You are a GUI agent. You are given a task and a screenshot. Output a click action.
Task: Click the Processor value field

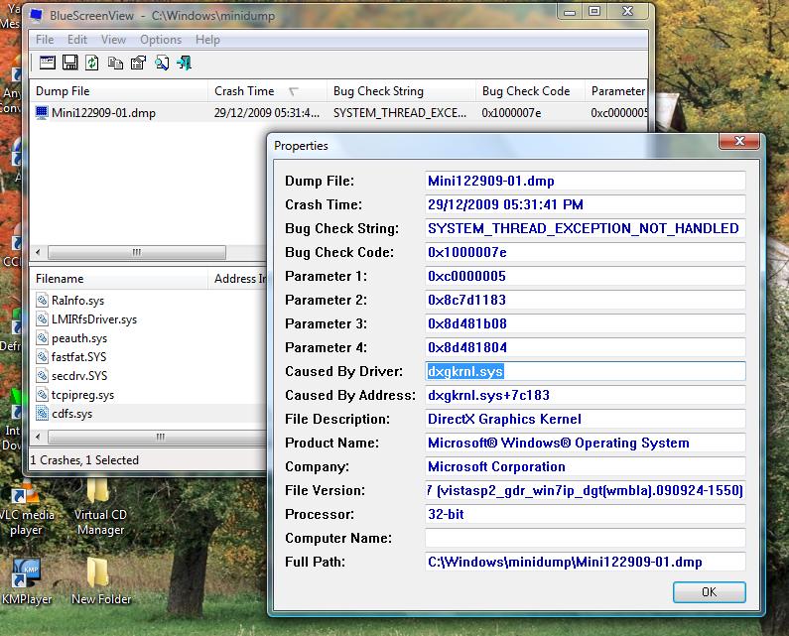coord(585,514)
